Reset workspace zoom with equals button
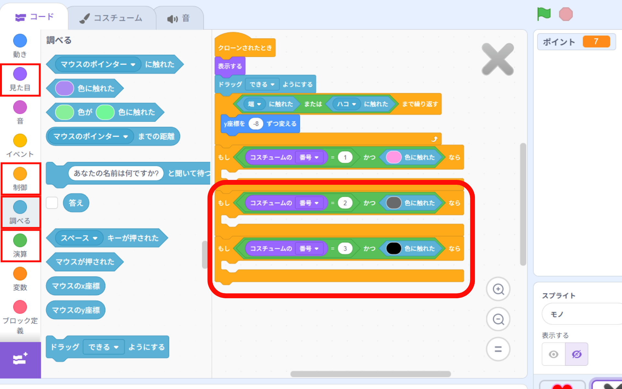Screen dimensions: 622x389 pos(498,349)
